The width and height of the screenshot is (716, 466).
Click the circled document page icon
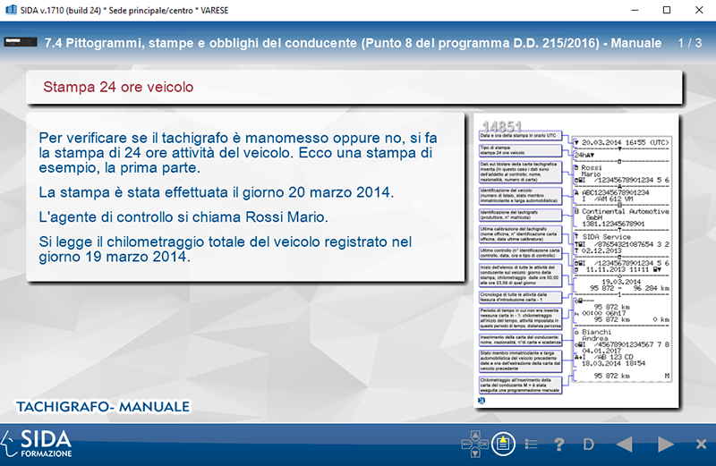point(503,444)
